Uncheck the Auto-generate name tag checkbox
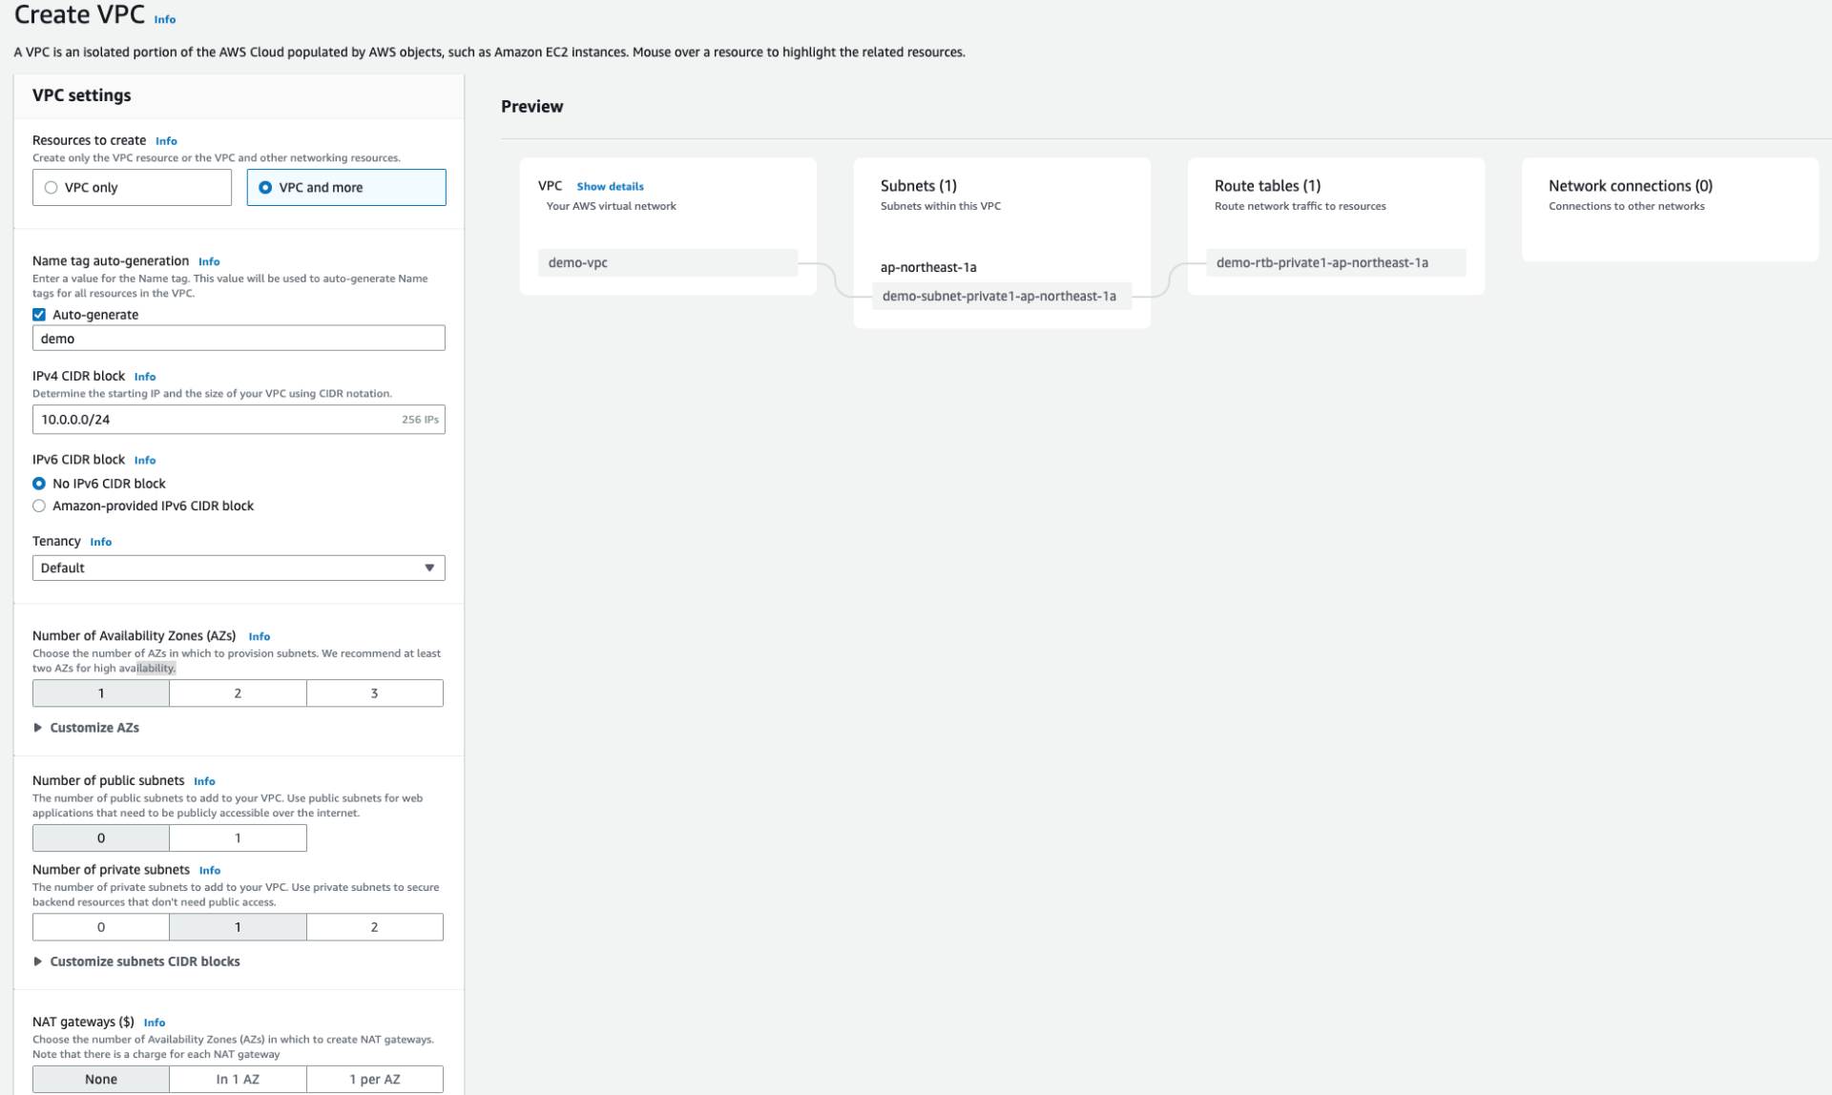 (39, 315)
